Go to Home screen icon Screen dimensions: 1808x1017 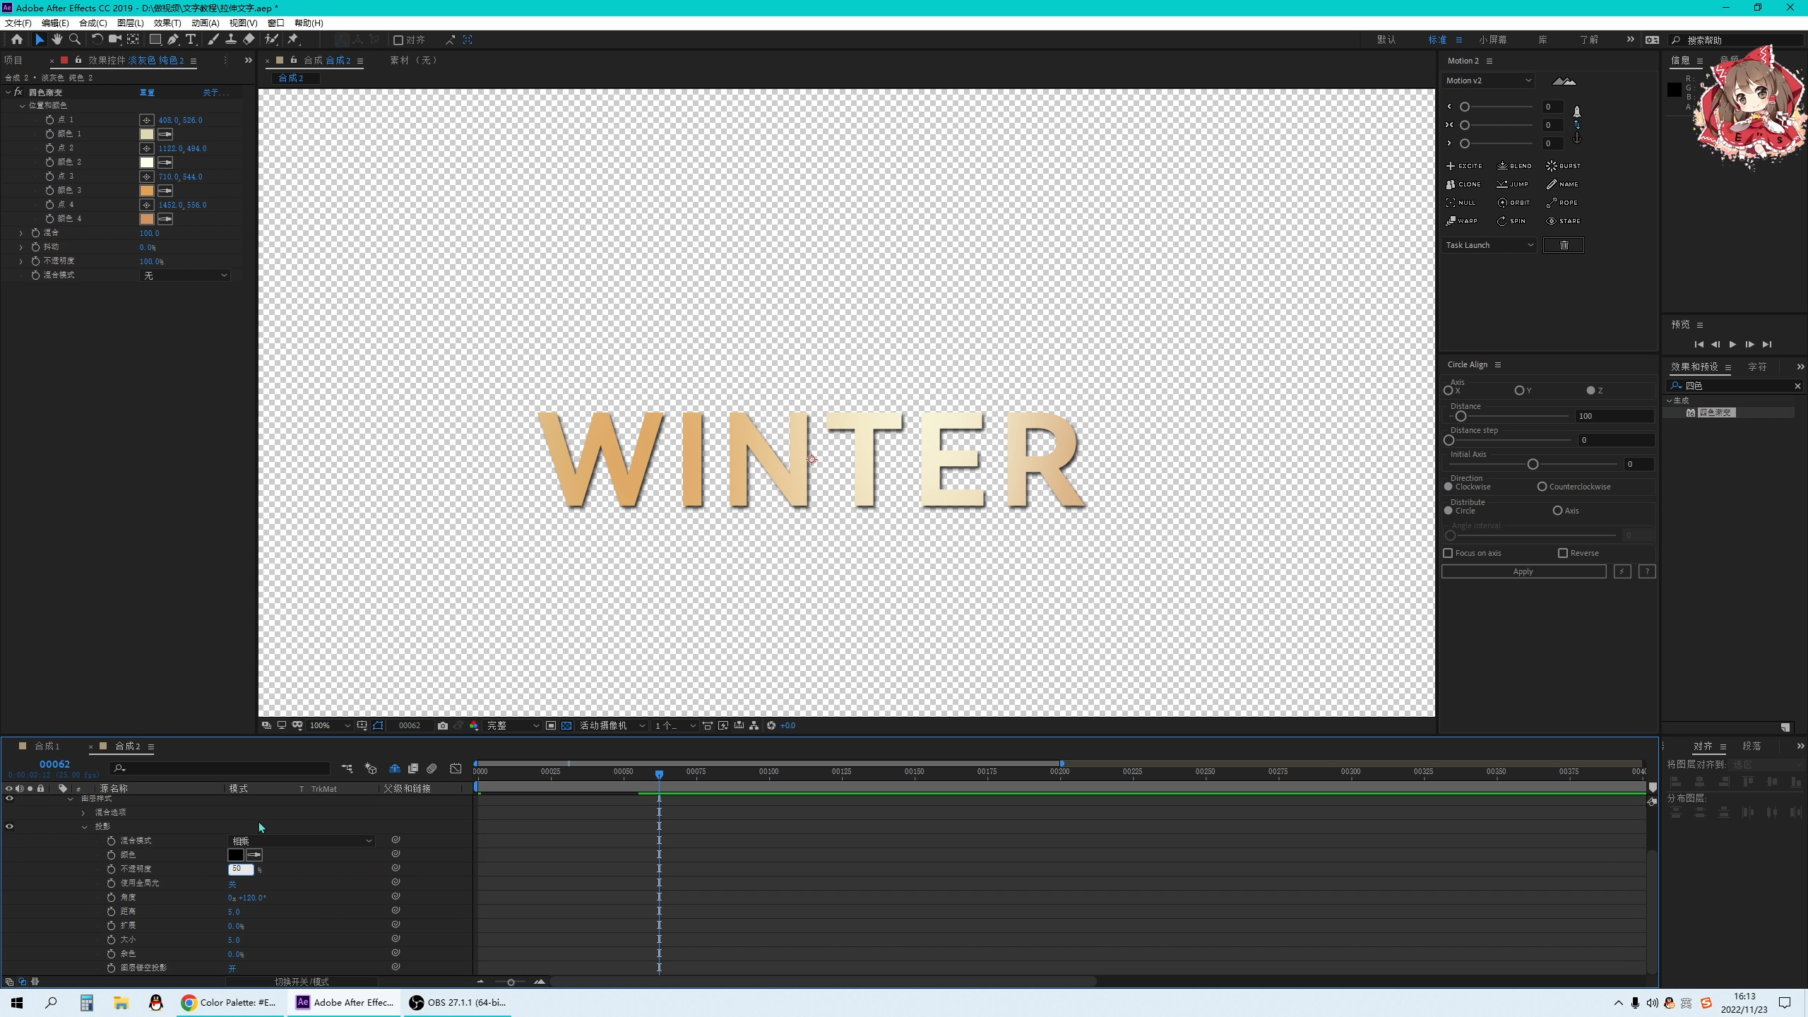[17, 40]
